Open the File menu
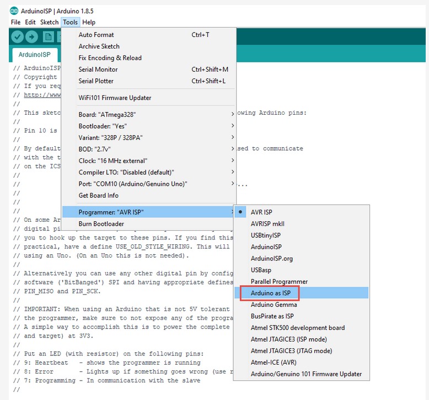Image resolution: width=429 pixels, height=400 pixels. 15,22
